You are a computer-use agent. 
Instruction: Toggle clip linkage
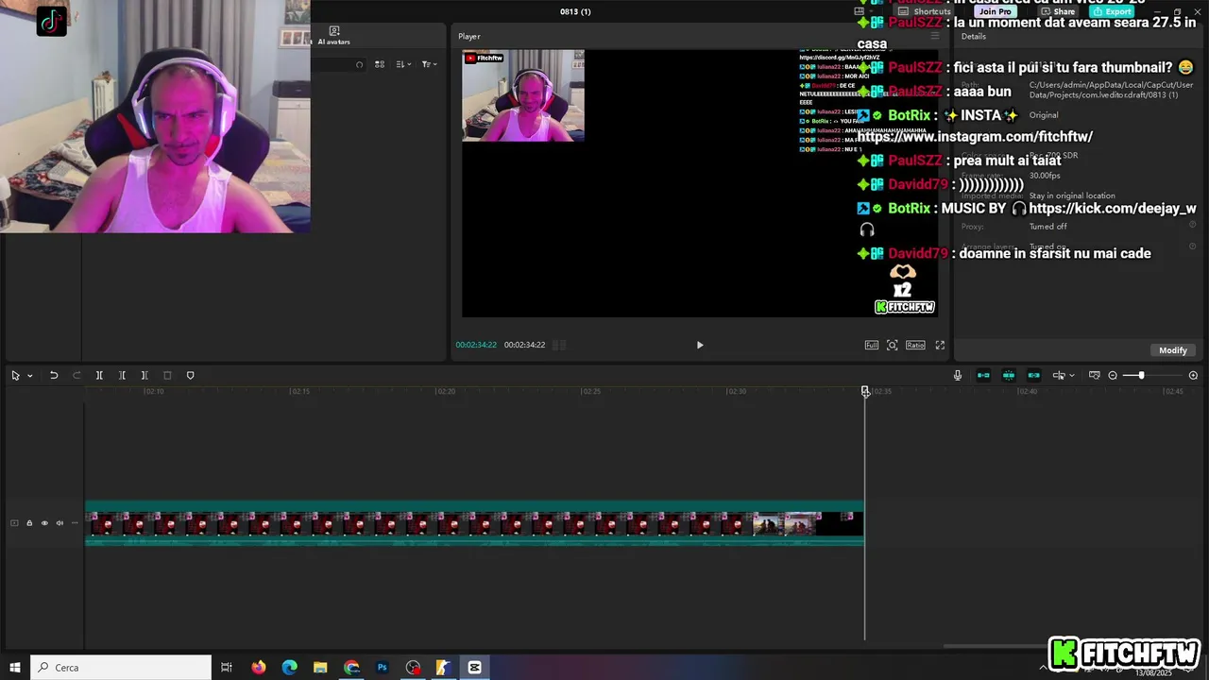pos(1033,376)
